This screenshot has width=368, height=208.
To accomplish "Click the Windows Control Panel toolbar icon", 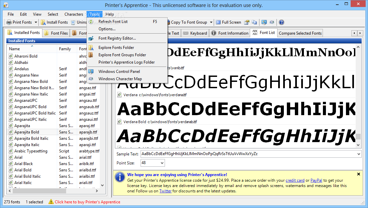I will pyautogui.click(x=264, y=22).
